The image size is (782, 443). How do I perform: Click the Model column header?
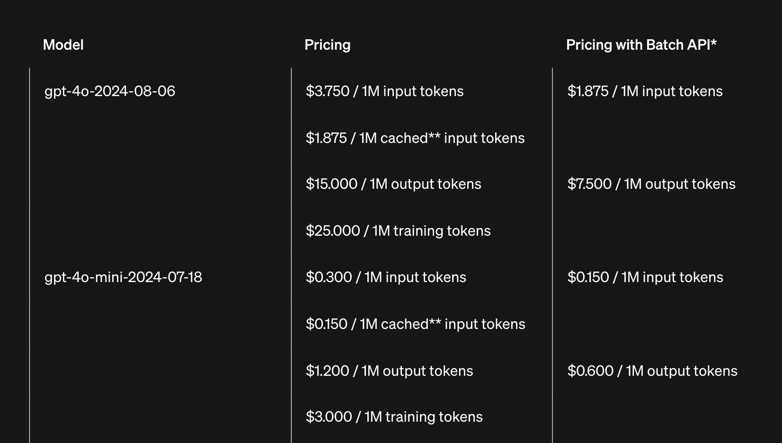63,45
